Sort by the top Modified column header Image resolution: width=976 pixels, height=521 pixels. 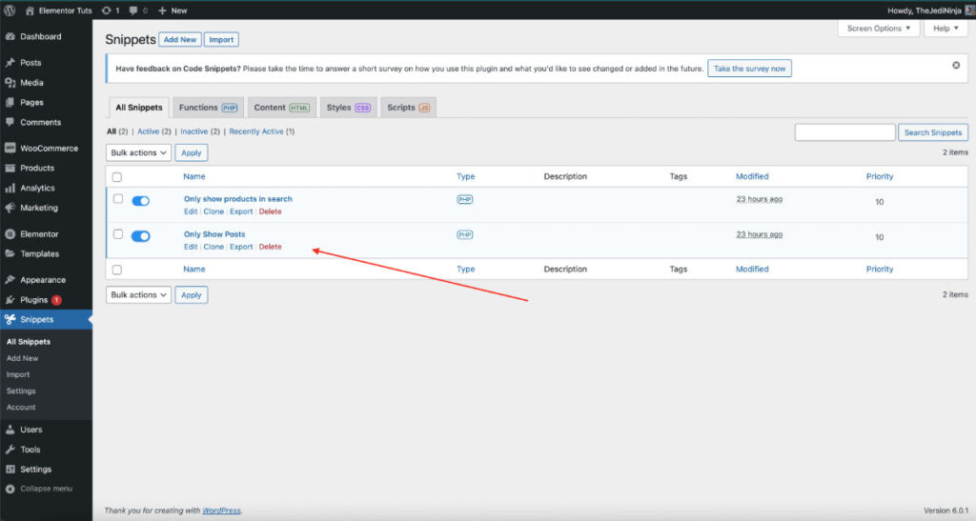pos(752,176)
